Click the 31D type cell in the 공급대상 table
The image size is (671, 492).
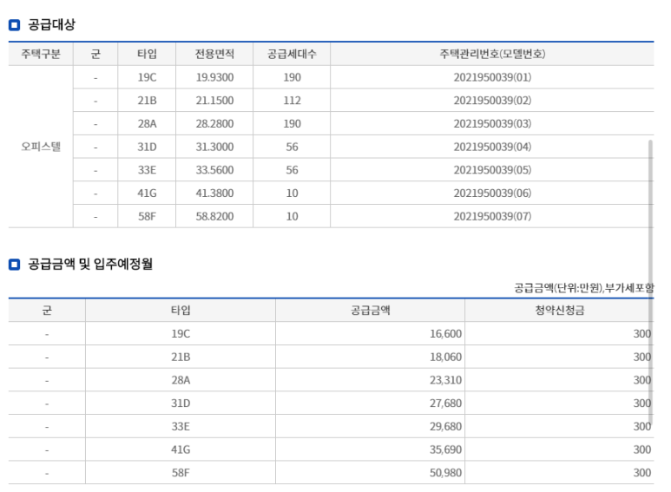147,147
